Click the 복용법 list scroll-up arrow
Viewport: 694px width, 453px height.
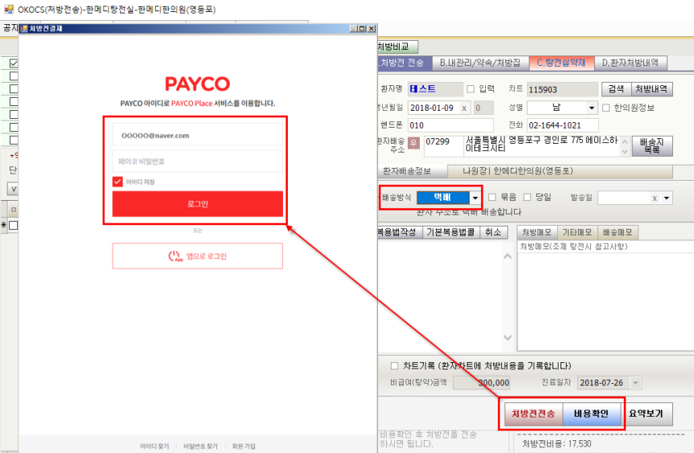(x=507, y=256)
